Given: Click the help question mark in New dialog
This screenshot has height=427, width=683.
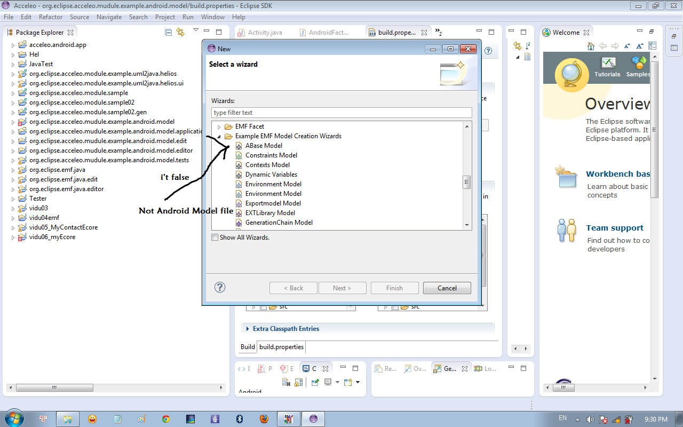Looking at the screenshot, I should point(220,287).
